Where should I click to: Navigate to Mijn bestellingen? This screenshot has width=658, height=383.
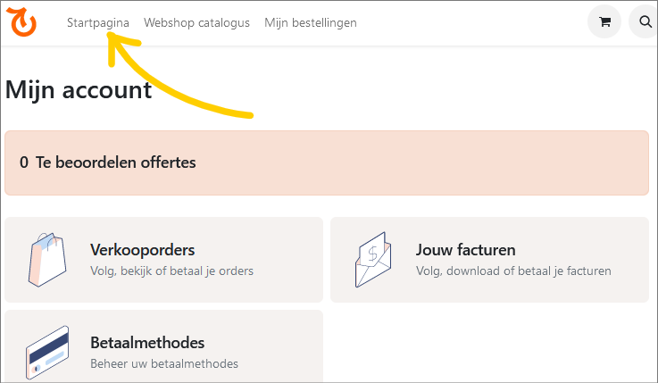pyautogui.click(x=311, y=22)
